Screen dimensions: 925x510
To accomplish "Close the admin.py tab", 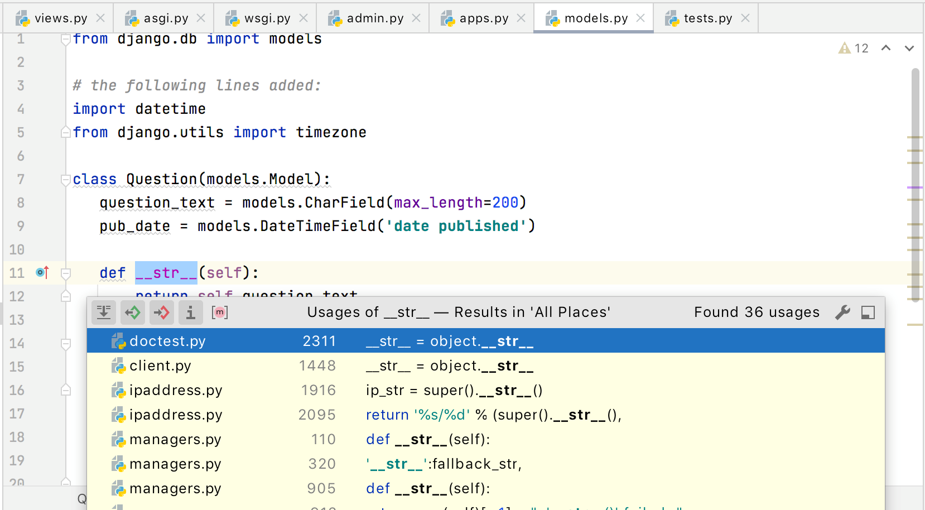I will tap(416, 18).
